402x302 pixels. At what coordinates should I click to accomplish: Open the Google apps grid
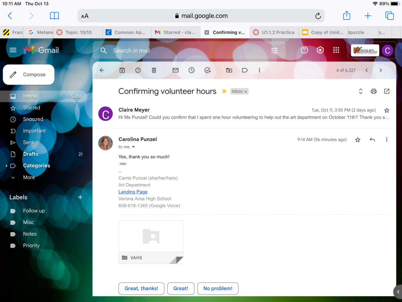click(336, 50)
